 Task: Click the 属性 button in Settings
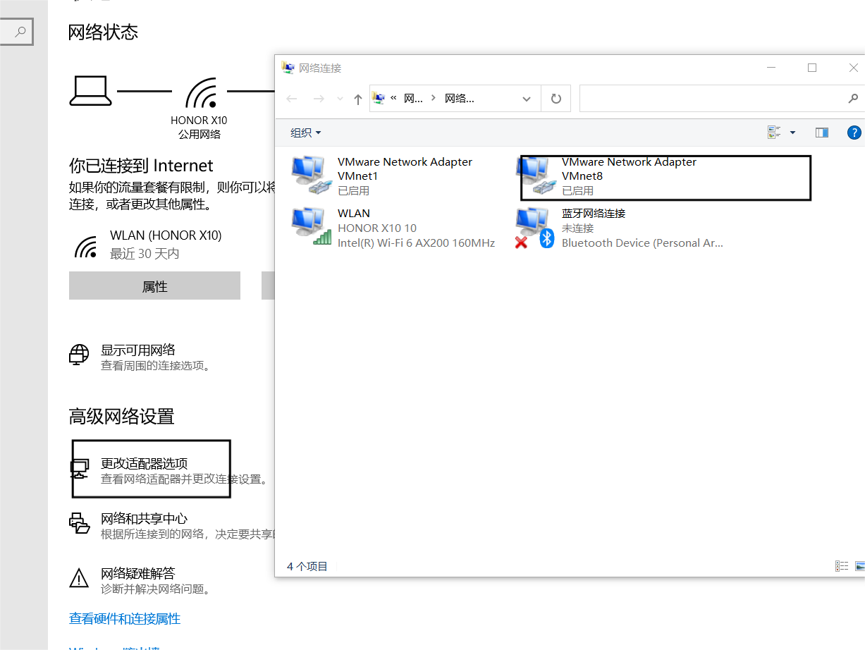click(154, 286)
